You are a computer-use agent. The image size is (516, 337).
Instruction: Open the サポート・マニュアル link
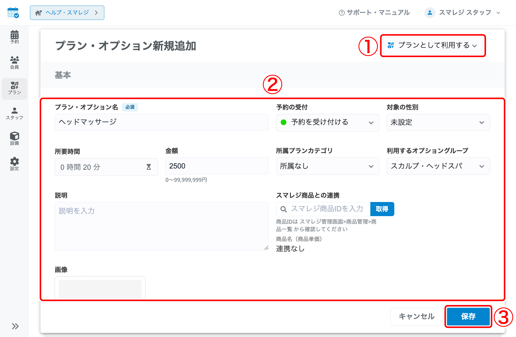pos(374,13)
